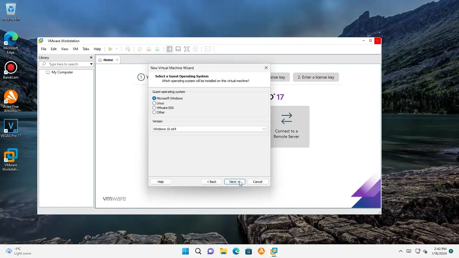
Task: Open the notification badge in the taskbar corner
Action: [451, 251]
